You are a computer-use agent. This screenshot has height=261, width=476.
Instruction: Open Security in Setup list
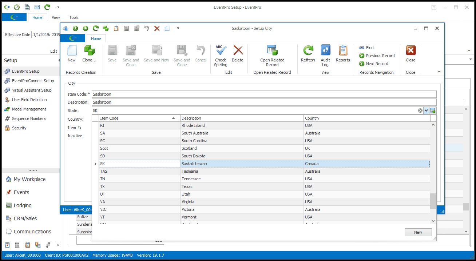31,128
